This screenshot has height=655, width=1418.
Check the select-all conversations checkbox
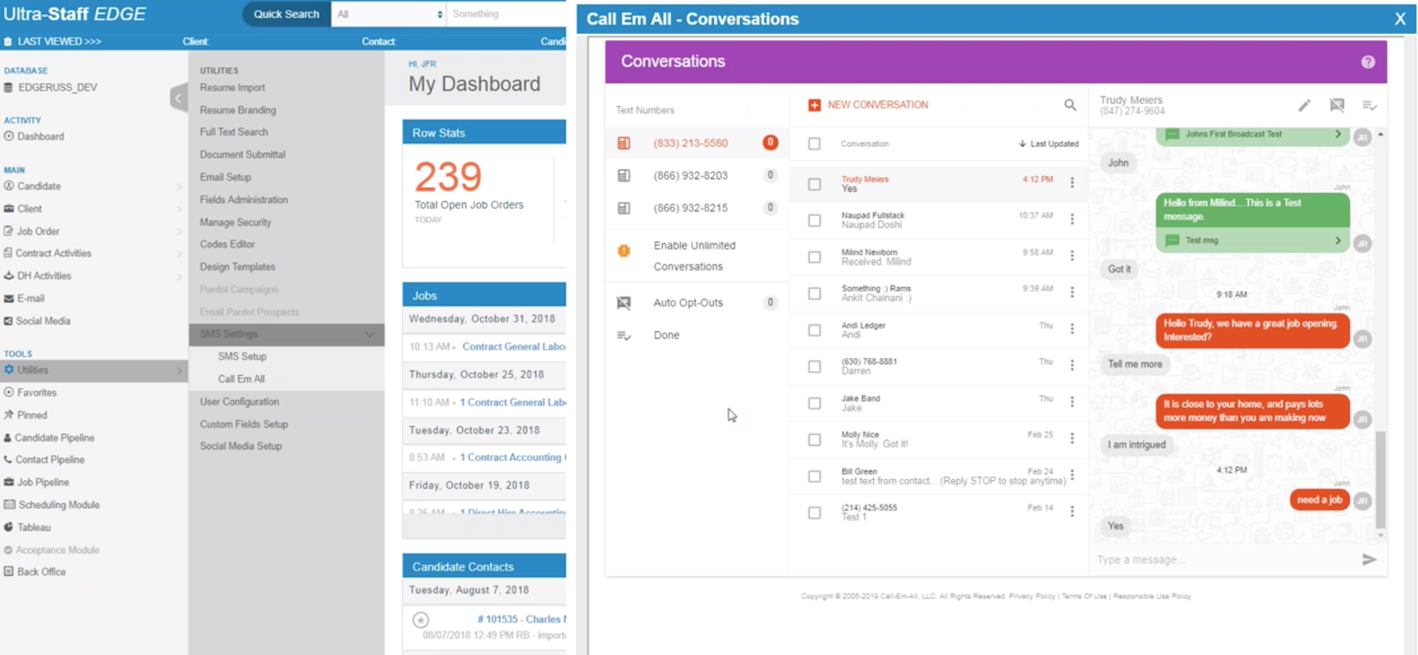[814, 143]
